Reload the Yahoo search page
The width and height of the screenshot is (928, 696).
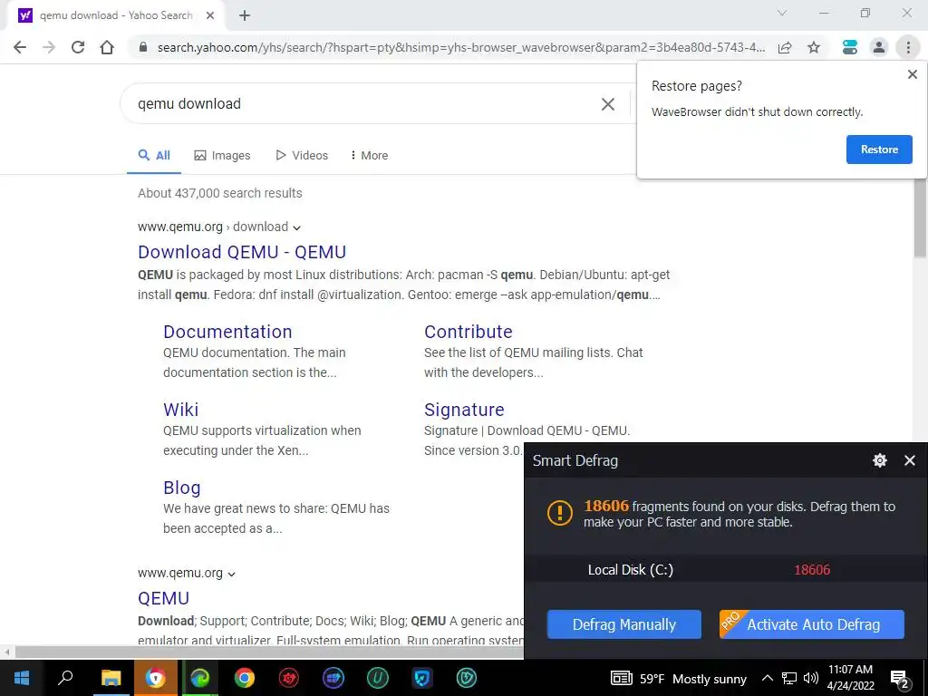(x=78, y=47)
